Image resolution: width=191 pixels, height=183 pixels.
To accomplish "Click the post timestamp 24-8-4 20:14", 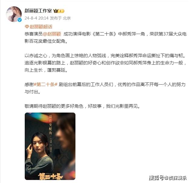I will 37,18.
